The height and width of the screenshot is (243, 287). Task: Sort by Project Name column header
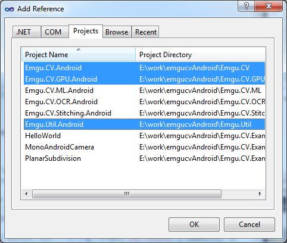coord(79,54)
